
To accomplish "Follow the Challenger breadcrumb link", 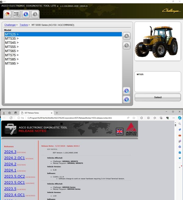I will click(10, 25).
